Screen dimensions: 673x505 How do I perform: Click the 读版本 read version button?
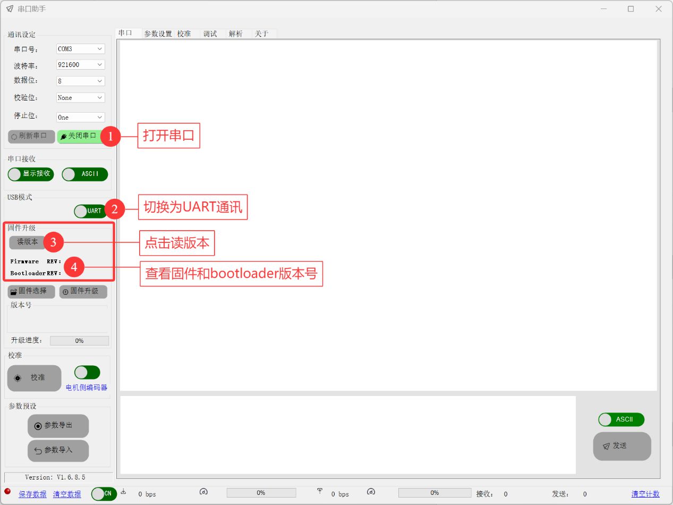pyautogui.click(x=28, y=242)
